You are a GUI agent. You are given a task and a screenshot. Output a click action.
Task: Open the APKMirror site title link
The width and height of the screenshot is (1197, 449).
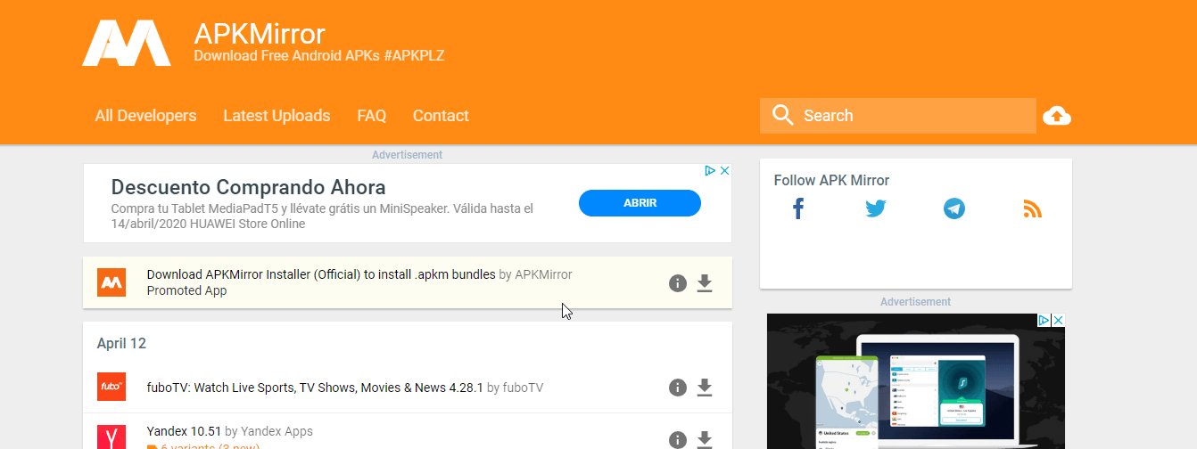pos(260,34)
